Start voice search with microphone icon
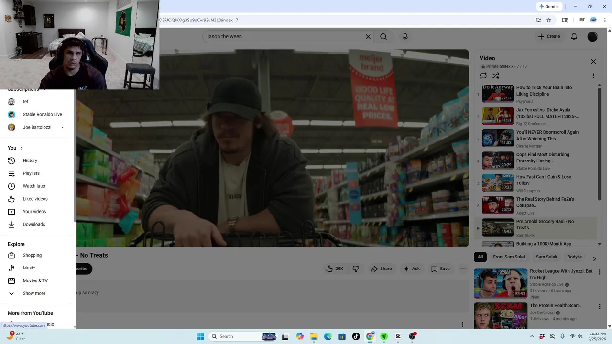612x344 pixels. click(x=405, y=36)
